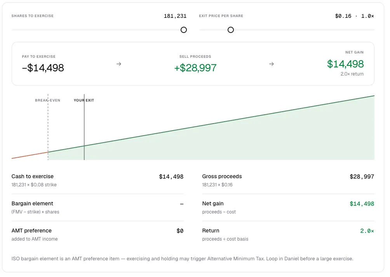Click the Sell Proceeds +$28,997 amount
The width and height of the screenshot is (390, 277).
point(195,68)
